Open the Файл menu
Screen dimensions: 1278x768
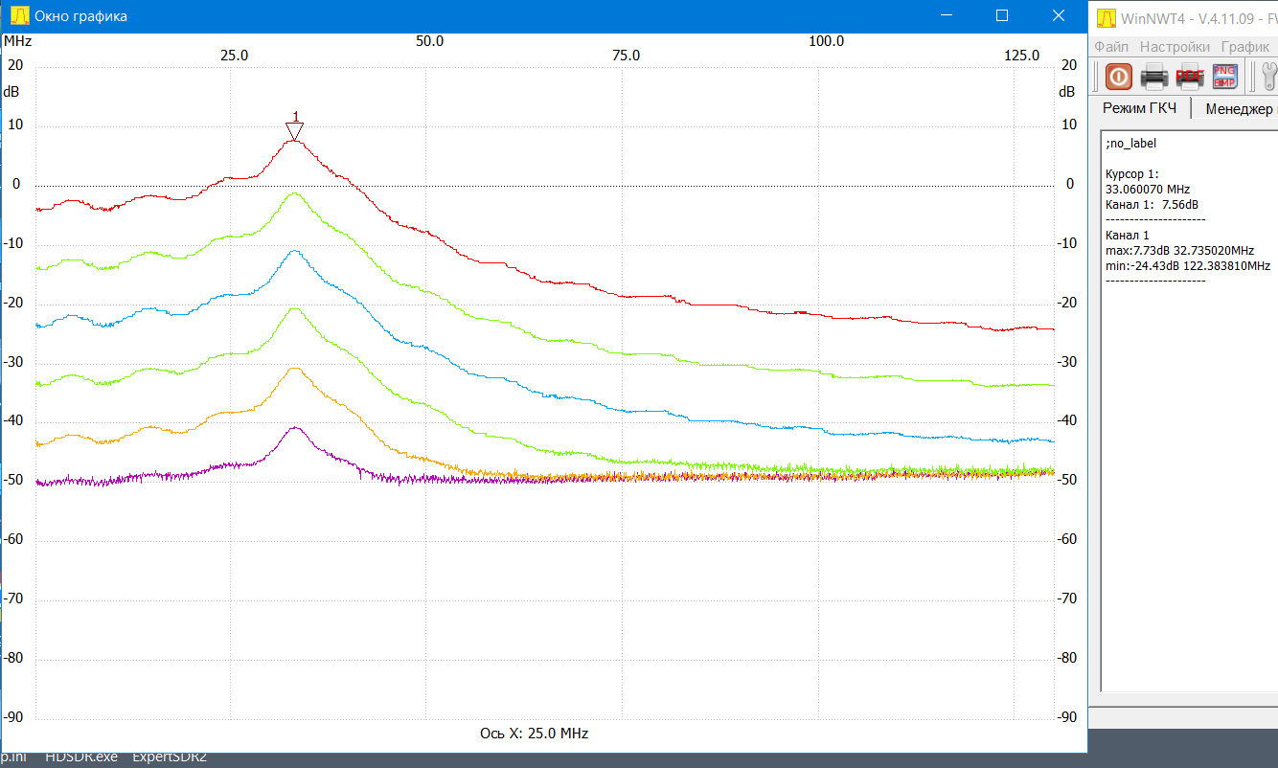click(1111, 46)
